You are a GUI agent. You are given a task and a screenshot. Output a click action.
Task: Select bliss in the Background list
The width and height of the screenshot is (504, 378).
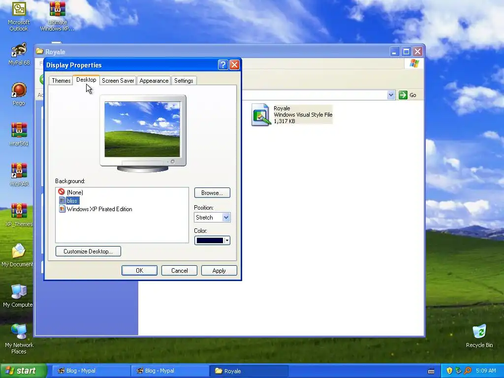tap(69, 201)
